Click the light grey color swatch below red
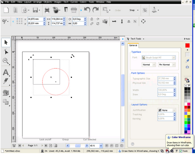The width and height of the screenshot is (195, 156). (187, 55)
